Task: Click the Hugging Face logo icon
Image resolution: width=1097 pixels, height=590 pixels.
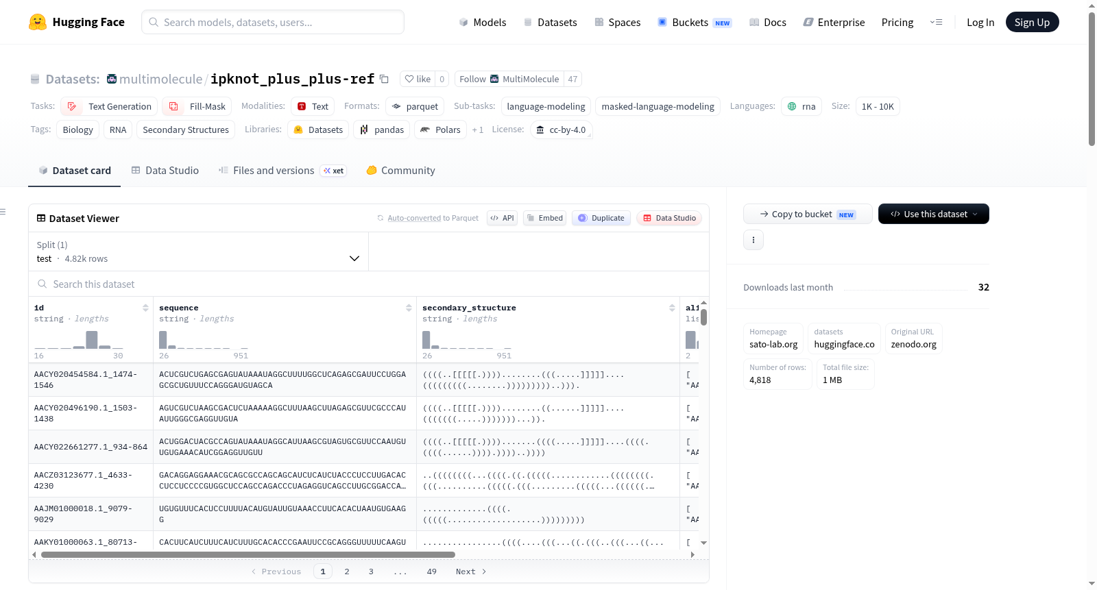Action: pos(38,22)
